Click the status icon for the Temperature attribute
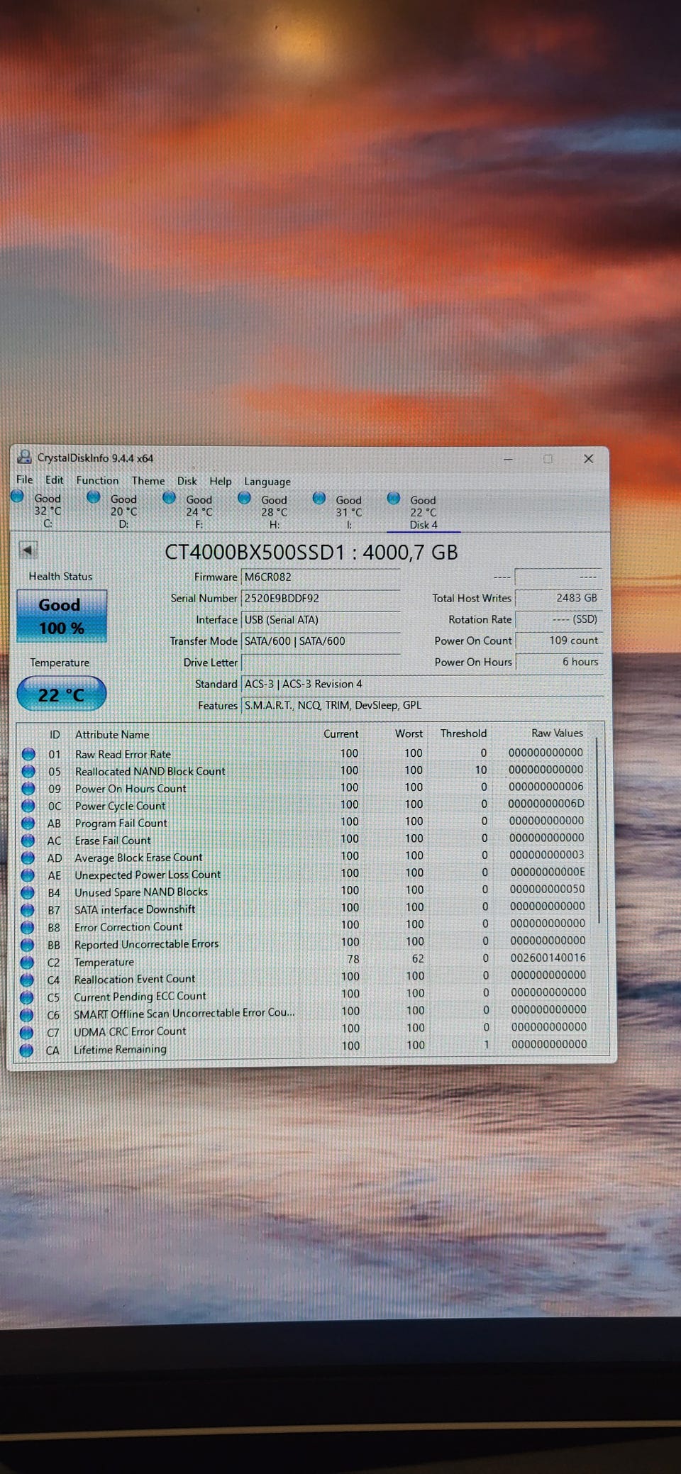 (28, 963)
